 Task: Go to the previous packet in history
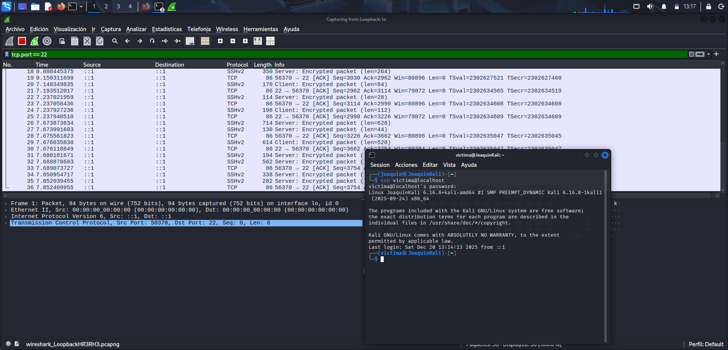(127, 41)
